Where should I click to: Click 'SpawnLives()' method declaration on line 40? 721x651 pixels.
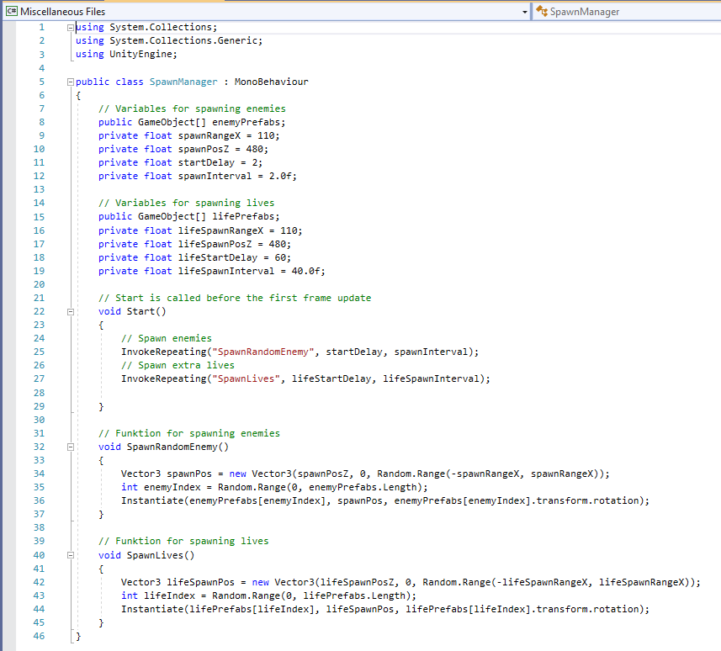[x=161, y=555]
